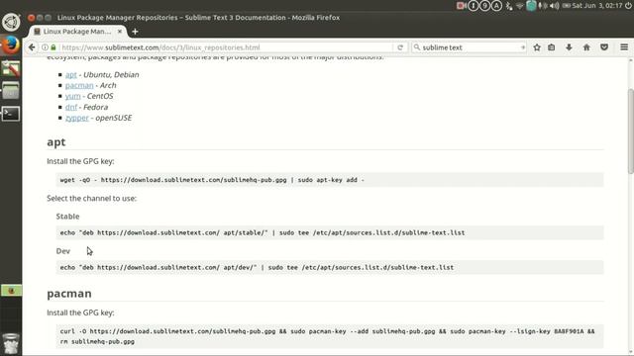The width and height of the screenshot is (634, 356).
Task: Click the Stable channel label
Action: tap(68, 217)
